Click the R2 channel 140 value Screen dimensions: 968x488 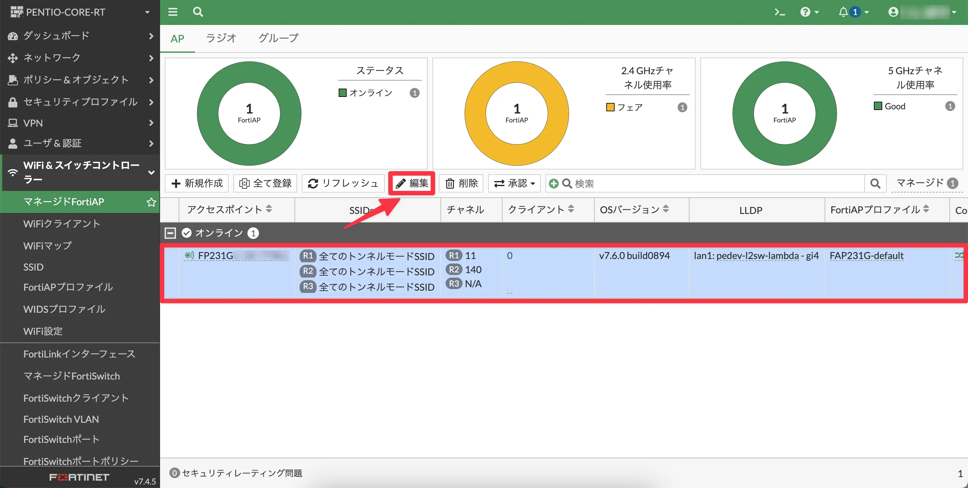tap(473, 270)
